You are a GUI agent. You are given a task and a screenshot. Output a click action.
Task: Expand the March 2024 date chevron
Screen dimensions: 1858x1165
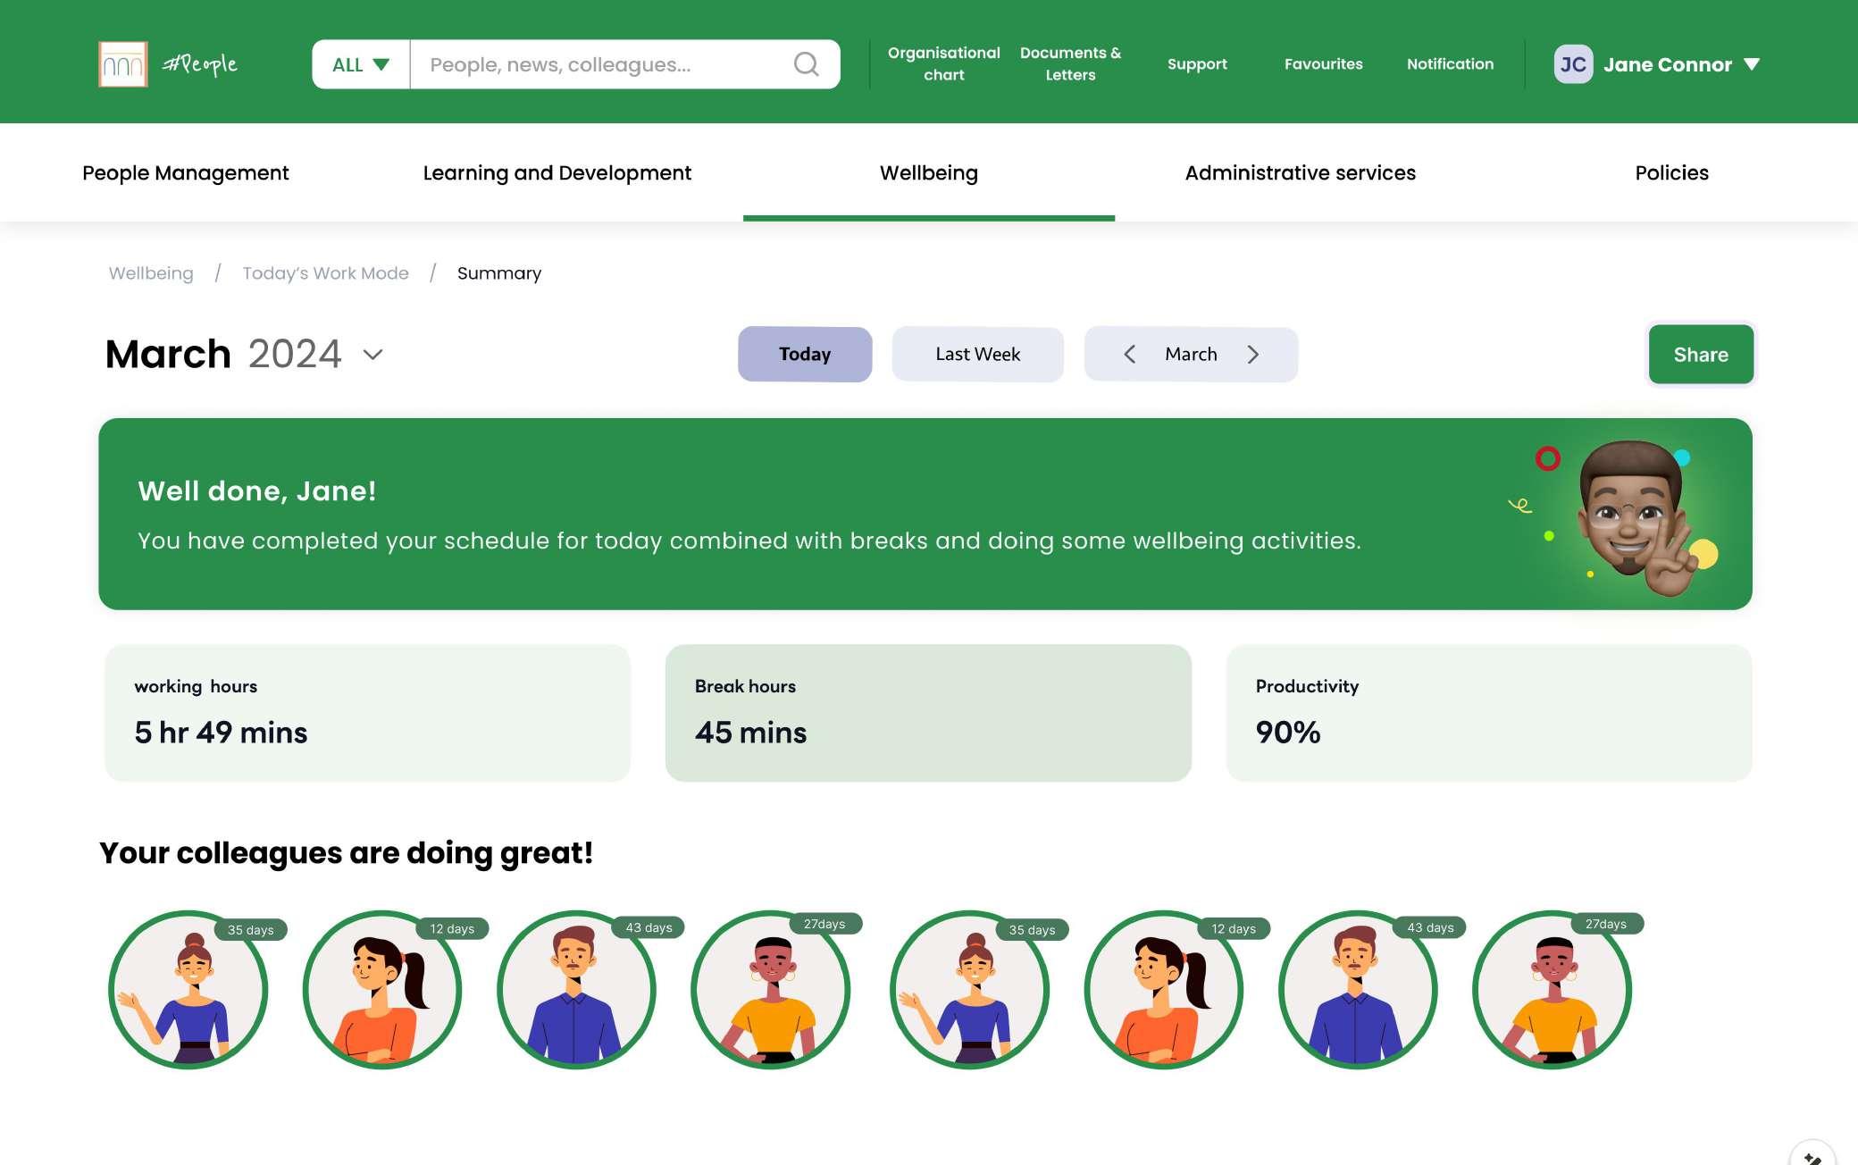(373, 355)
